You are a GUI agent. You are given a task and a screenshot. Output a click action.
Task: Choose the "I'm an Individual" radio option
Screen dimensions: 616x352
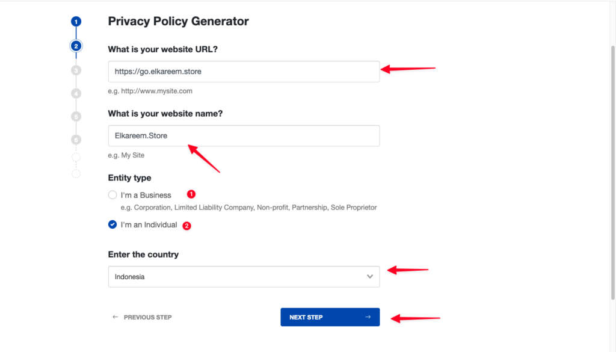(112, 224)
